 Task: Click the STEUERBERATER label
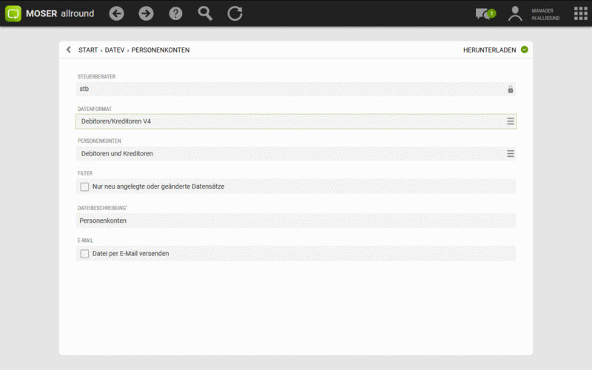(x=96, y=77)
